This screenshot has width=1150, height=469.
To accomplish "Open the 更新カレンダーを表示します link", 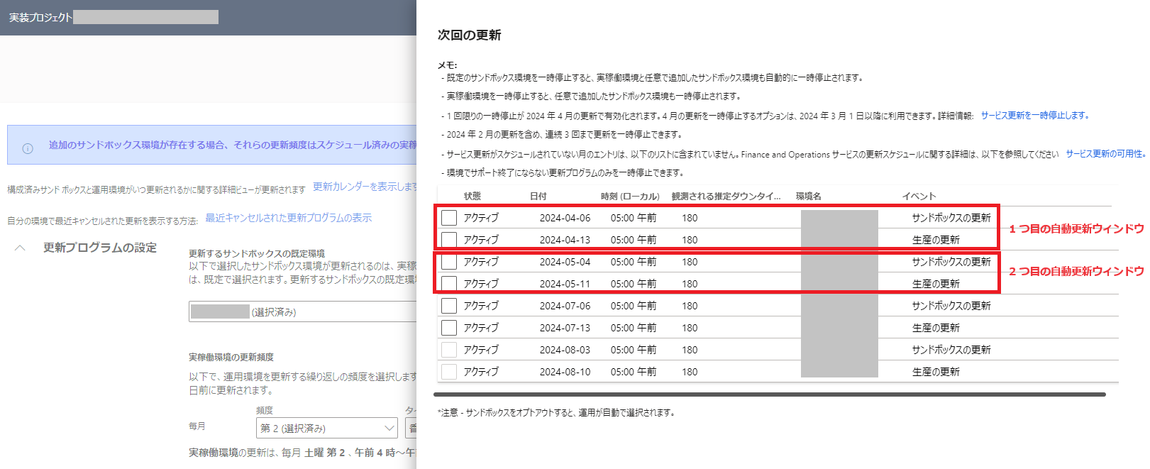I will click(365, 187).
